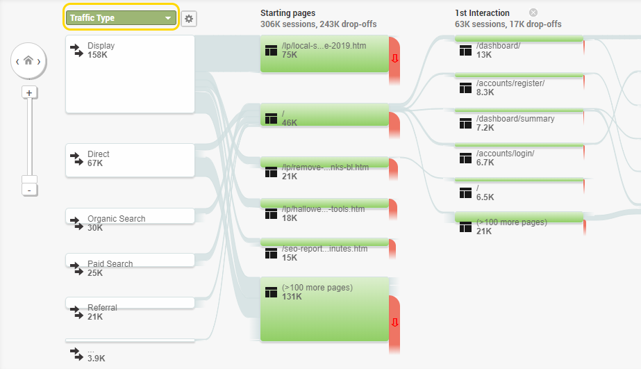641x369 pixels.
Task: Click "306K sessions, 243K drop-offs" summary text
Action: click(319, 24)
